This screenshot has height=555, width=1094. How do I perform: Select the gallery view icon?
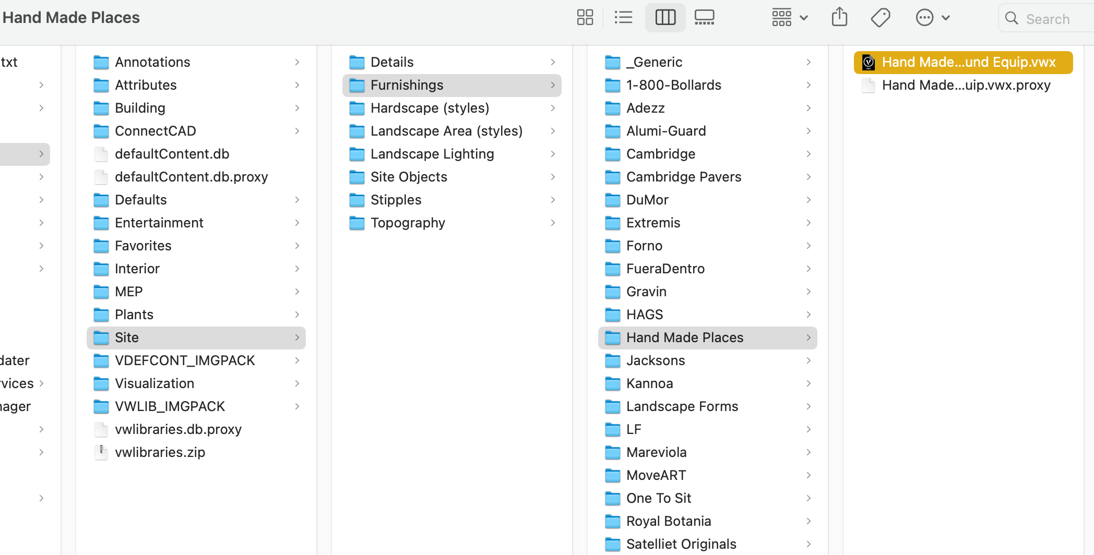coord(704,17)
